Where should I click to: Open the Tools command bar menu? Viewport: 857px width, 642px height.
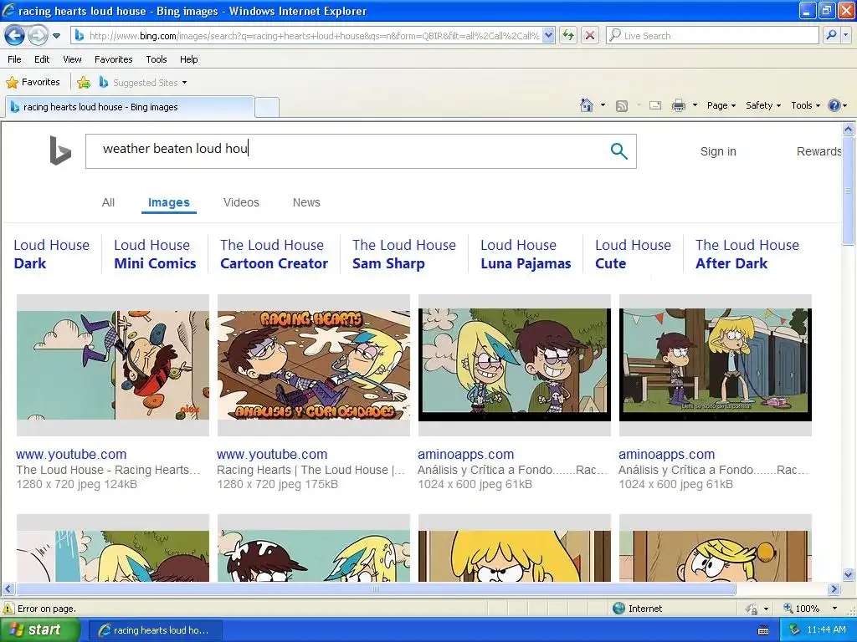(x=805, y=105)
